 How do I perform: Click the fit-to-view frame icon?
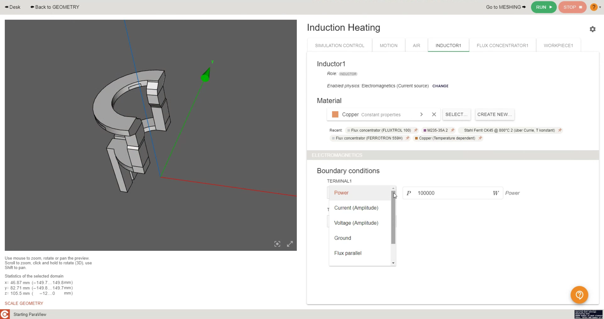(x=277, y=244)
